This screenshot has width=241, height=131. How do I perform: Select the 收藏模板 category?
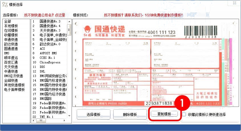coord(11,35)
